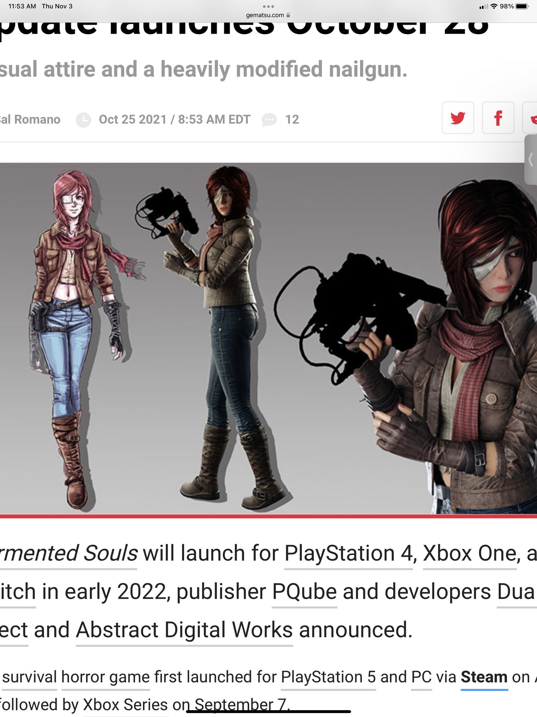
Task: Tap the three-dot multitasking menu
Action: tap(268, 6)
